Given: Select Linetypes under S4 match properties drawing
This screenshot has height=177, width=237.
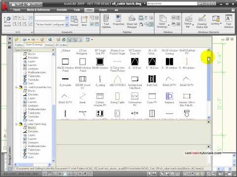Looking at the screenshot, I should 33,106.
